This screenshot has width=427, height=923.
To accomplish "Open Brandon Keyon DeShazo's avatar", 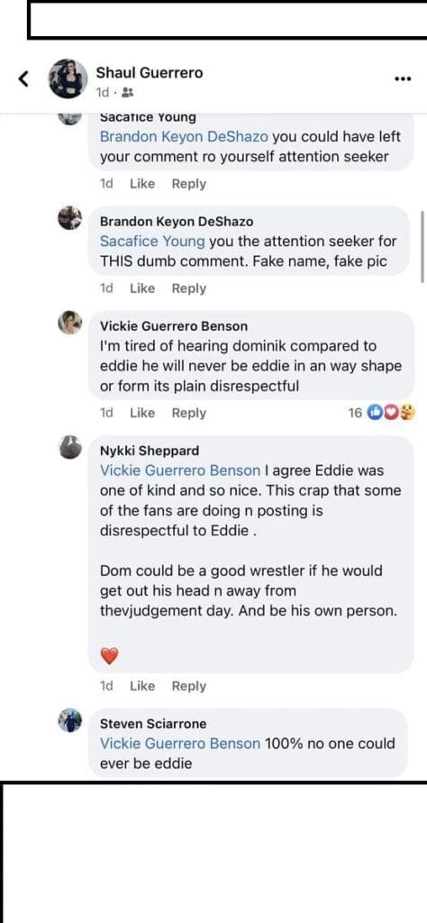I will pos(70,218).
